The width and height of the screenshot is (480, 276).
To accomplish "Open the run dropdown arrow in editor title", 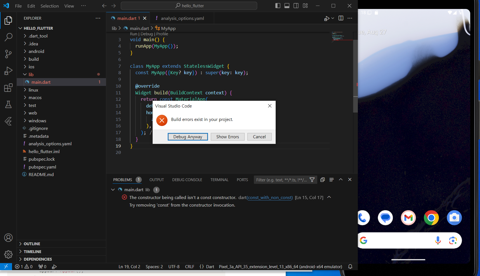I will [333, 18].
